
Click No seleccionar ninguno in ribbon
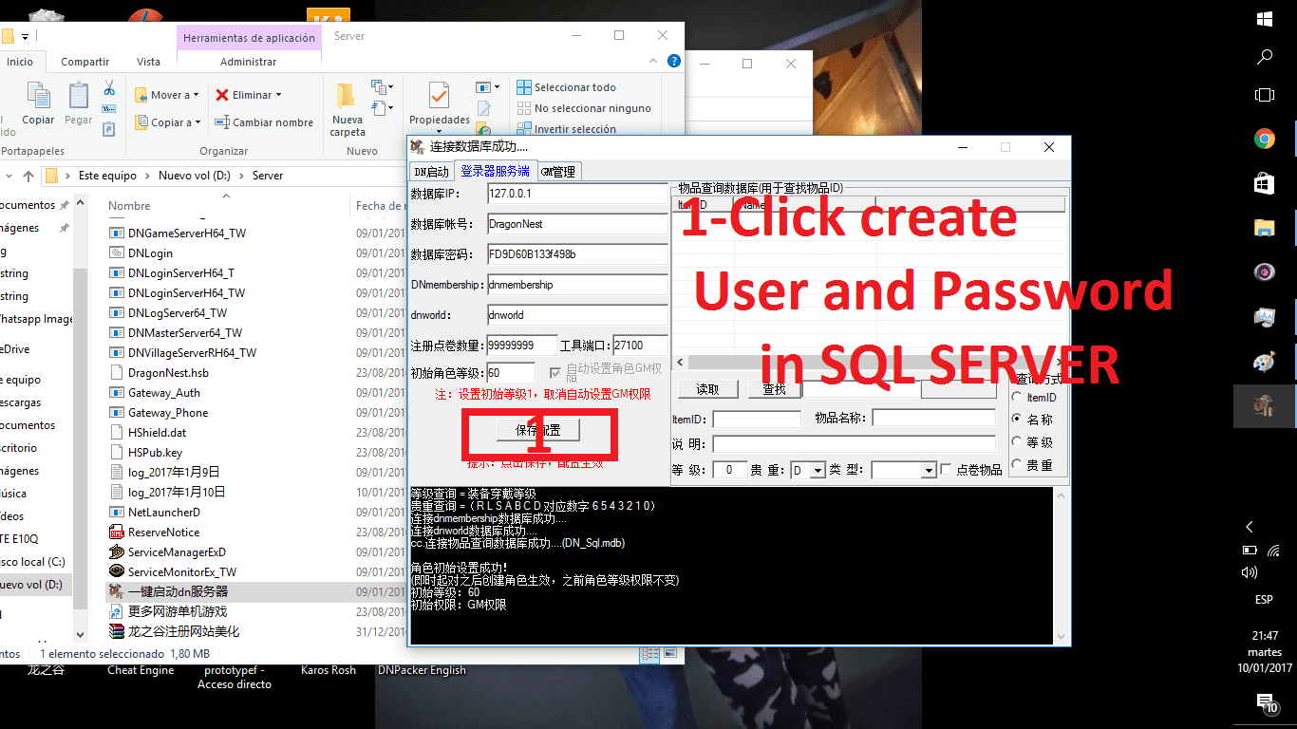point(583,108)
